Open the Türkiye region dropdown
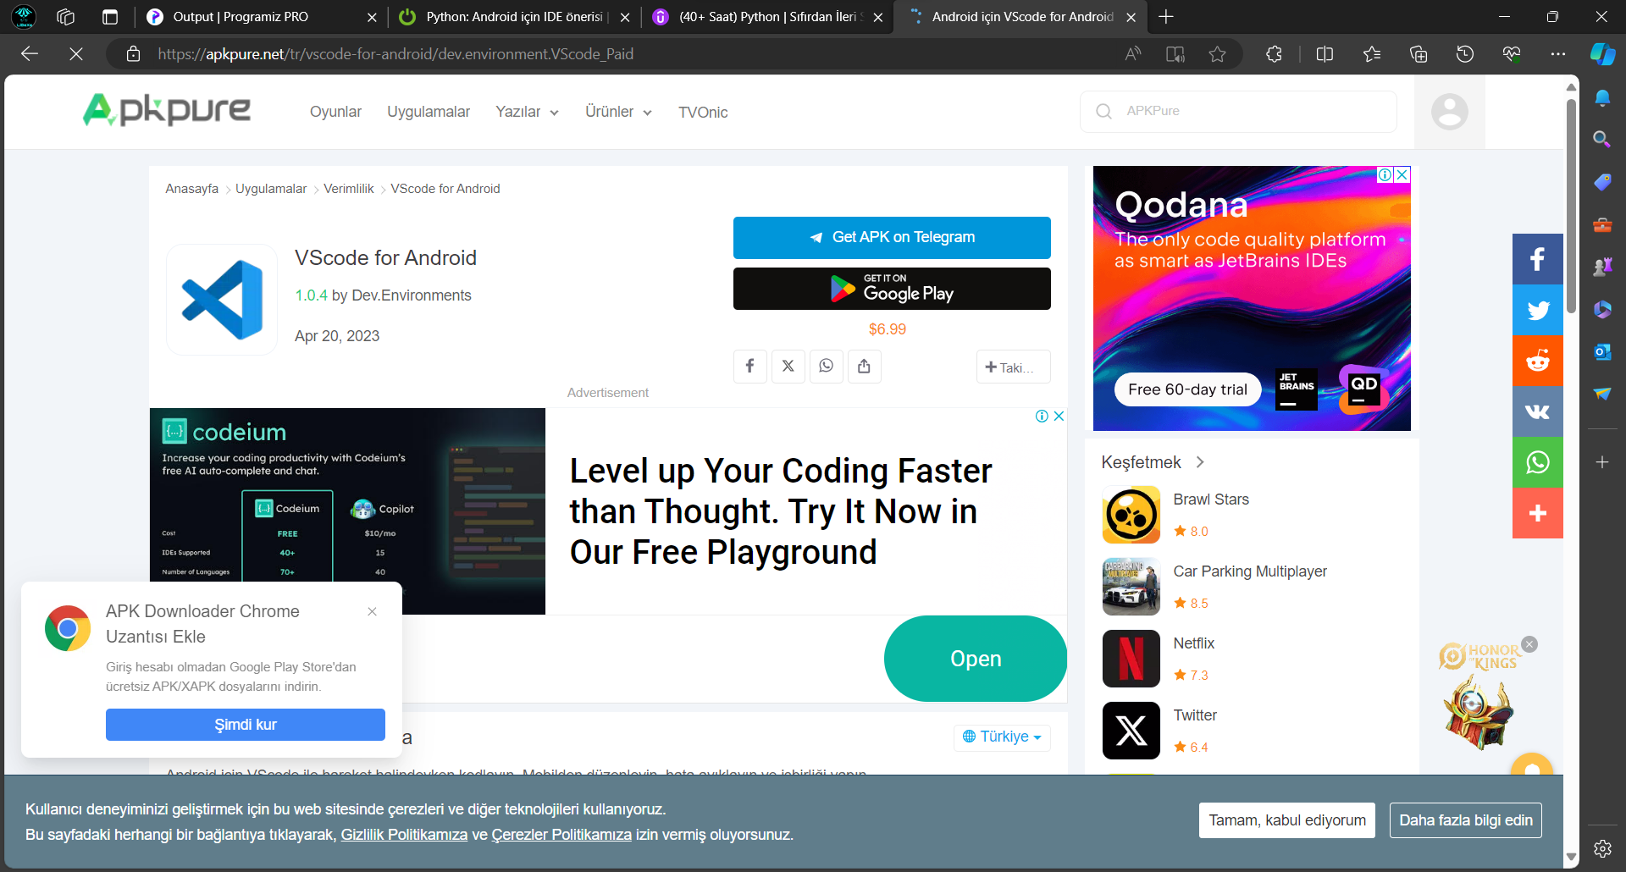The width and height of the screenshot is (1626, 872). pos(1003,737)
